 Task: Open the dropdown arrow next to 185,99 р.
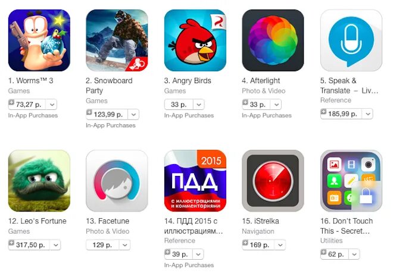pos(367,114)
